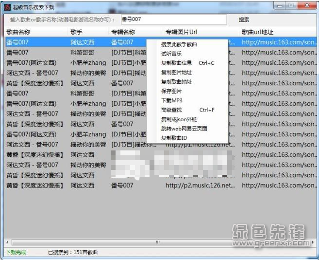The image size is (319, 260).
Task: Choose 复制歌曲信息 Ctrl+C menu entry
Action: pos(187,63)
